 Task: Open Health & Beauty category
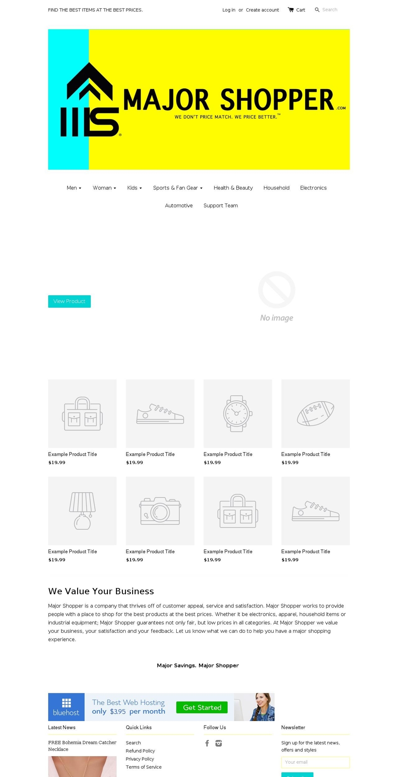tap(233, 188)
